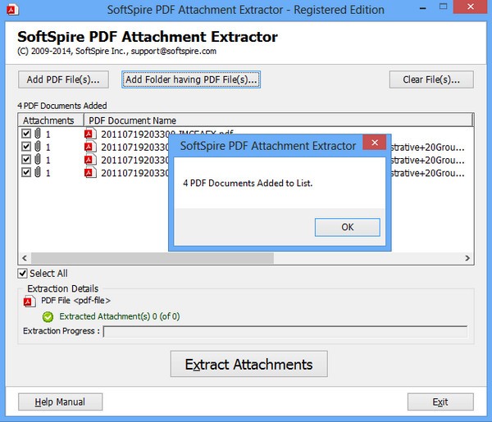Click the PDF icon in second list row
This screenshot has height=422, width=492.
click(90, 147)
